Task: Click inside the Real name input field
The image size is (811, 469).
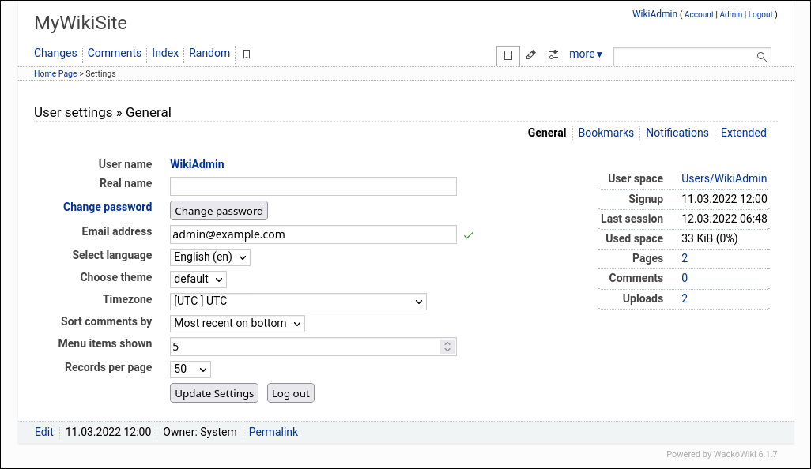Action: [x=312, y=186]
